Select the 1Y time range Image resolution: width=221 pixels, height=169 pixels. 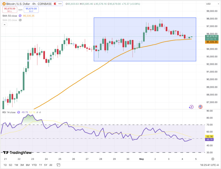(41, 165)
